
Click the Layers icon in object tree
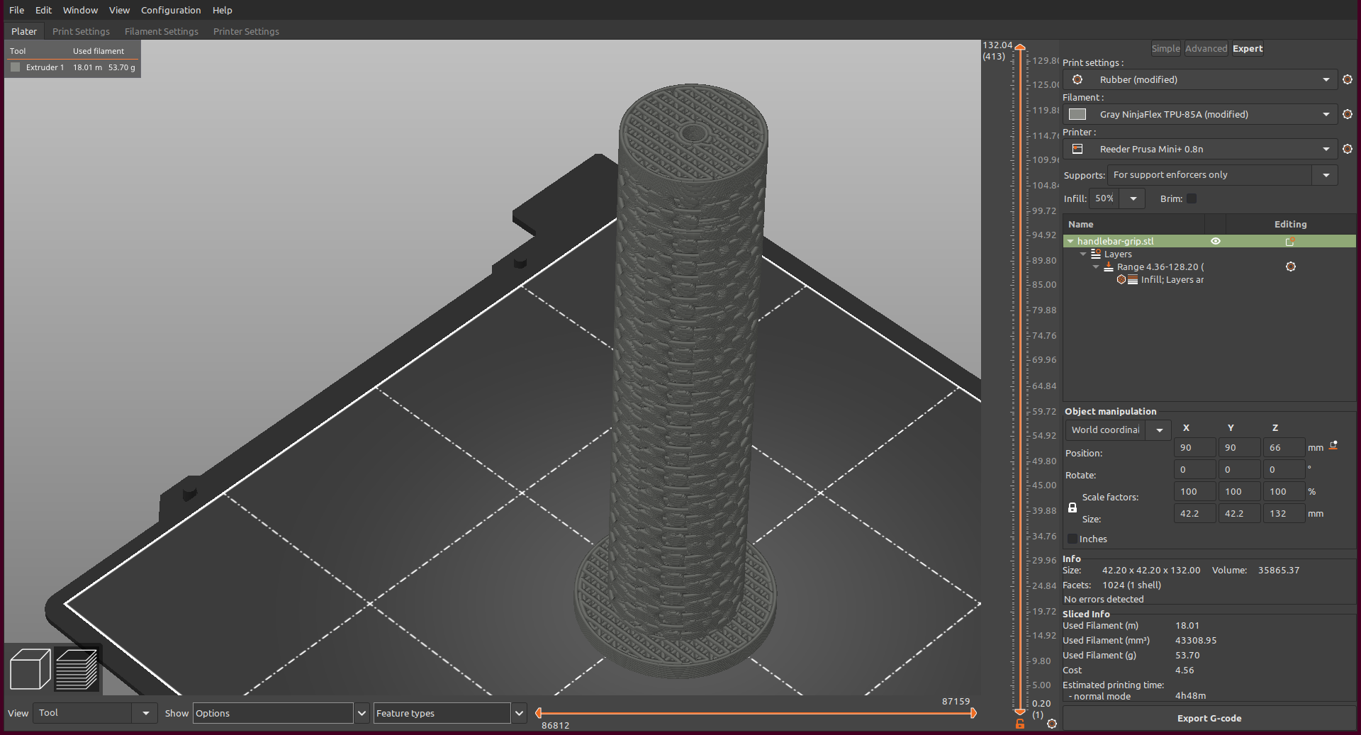tap(1096, 254)
